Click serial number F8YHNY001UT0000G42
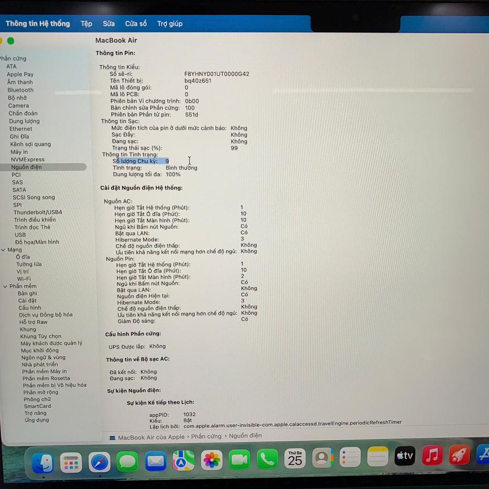The image size is (489, 489). (217, 74)
